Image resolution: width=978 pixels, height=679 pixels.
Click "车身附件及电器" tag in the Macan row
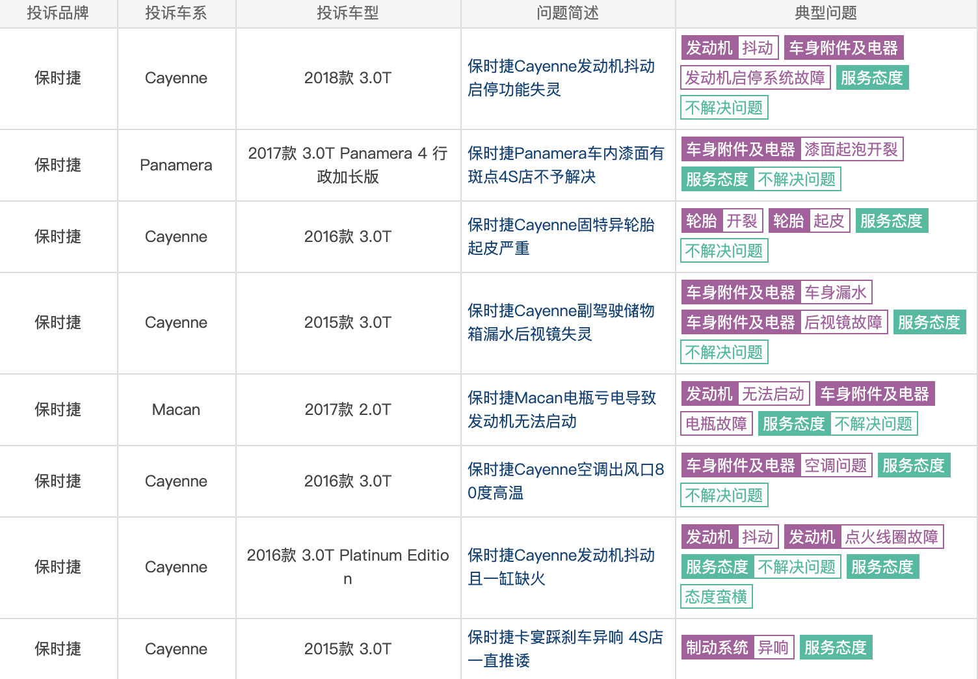click(875, 394)
